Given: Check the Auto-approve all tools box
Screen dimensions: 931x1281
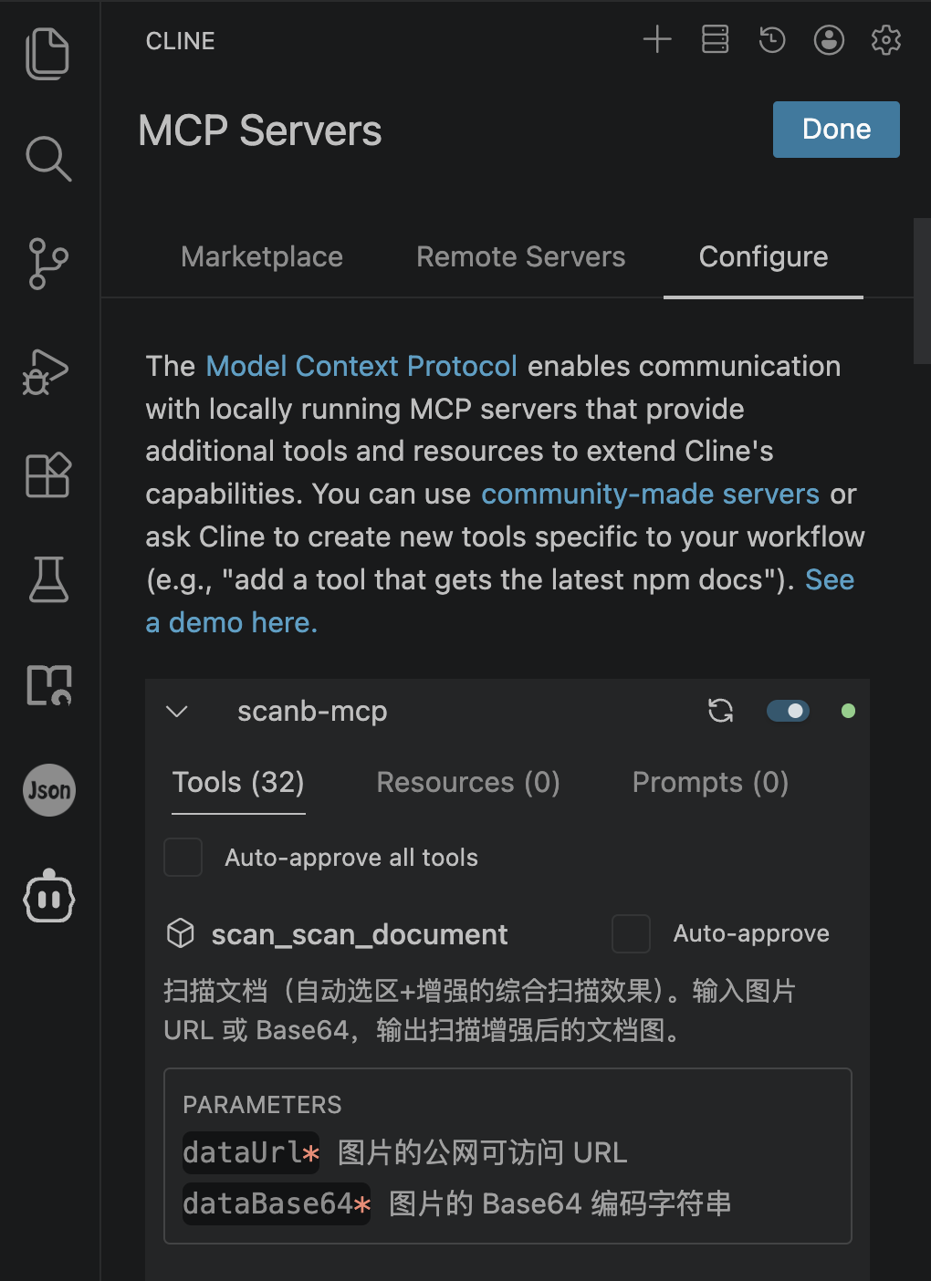Looking at the screenshot, I should (183, 858).
